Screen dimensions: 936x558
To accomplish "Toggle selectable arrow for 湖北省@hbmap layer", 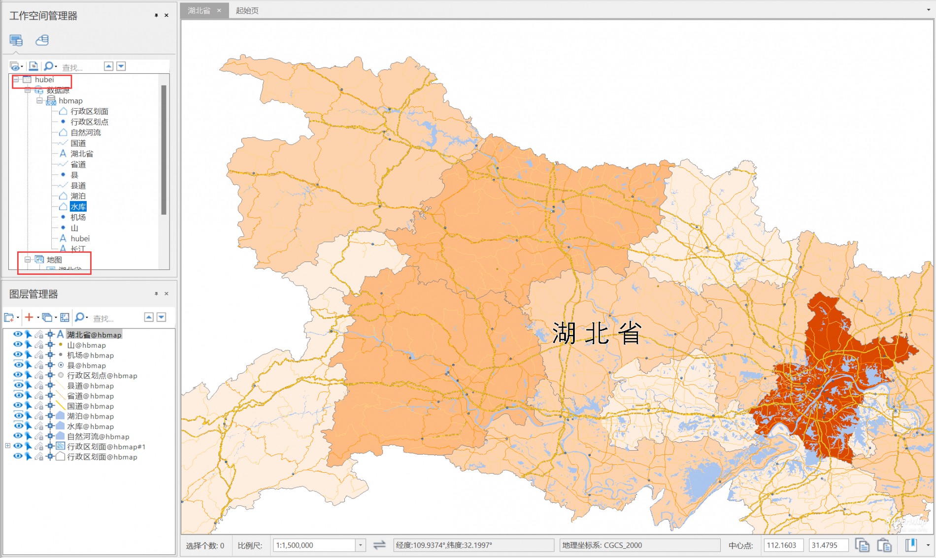I will click(29, 334).
